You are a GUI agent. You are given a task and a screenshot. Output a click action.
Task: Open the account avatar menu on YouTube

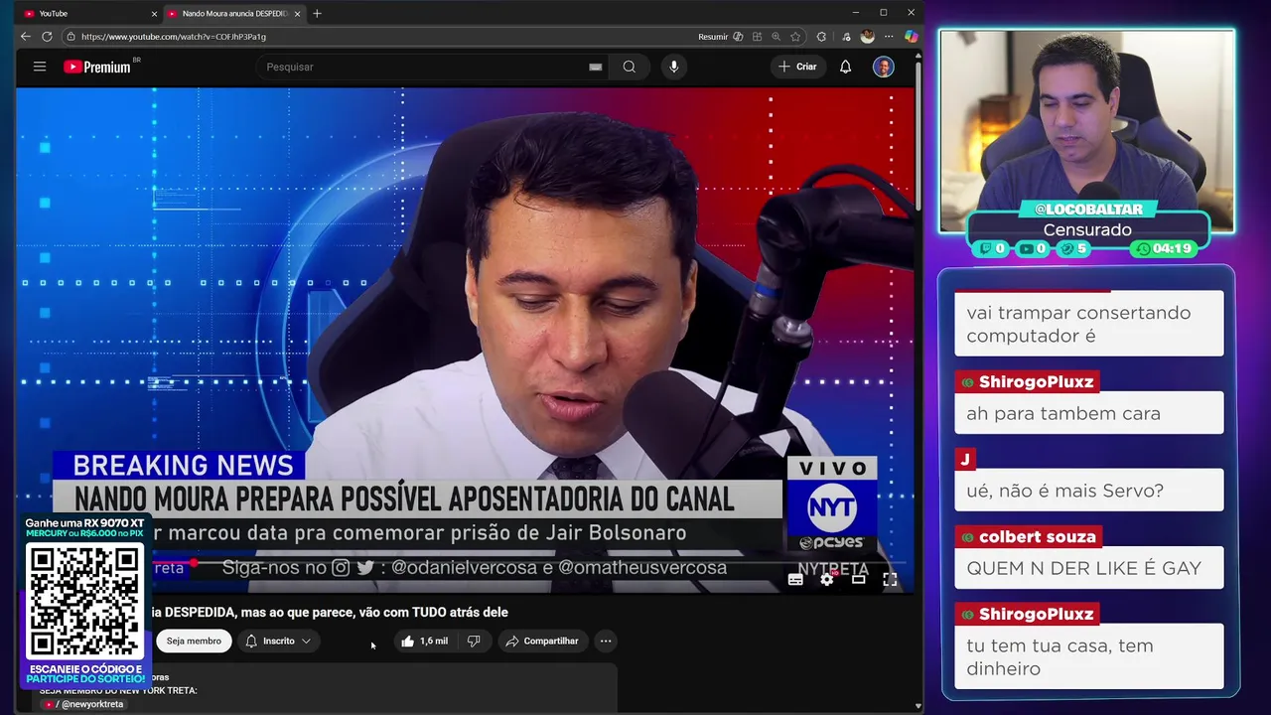coord(883,67)
